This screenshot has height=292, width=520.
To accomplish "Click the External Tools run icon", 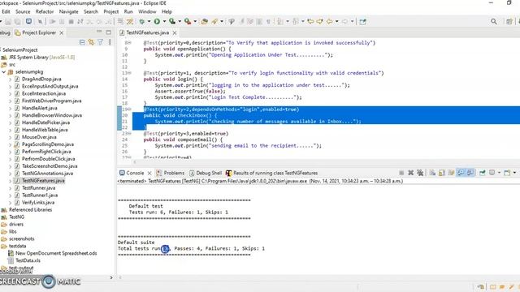I will point(188,22).
